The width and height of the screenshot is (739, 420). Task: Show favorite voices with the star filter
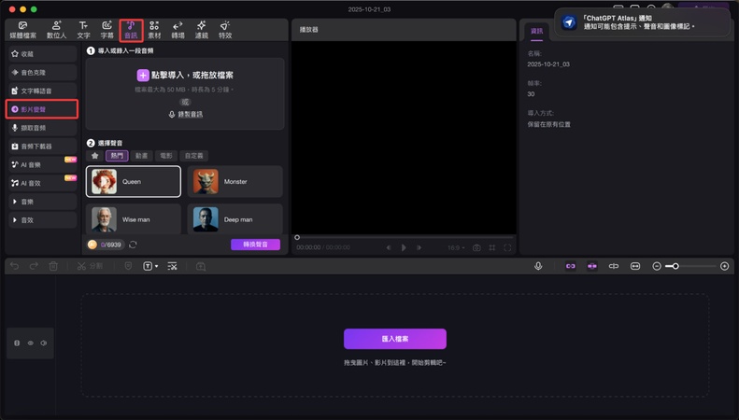(x=94, y=156)
